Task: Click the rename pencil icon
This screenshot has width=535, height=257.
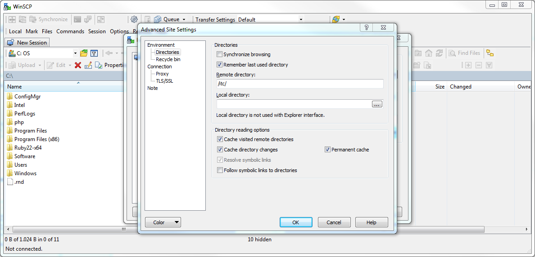Action: [88, 65]
